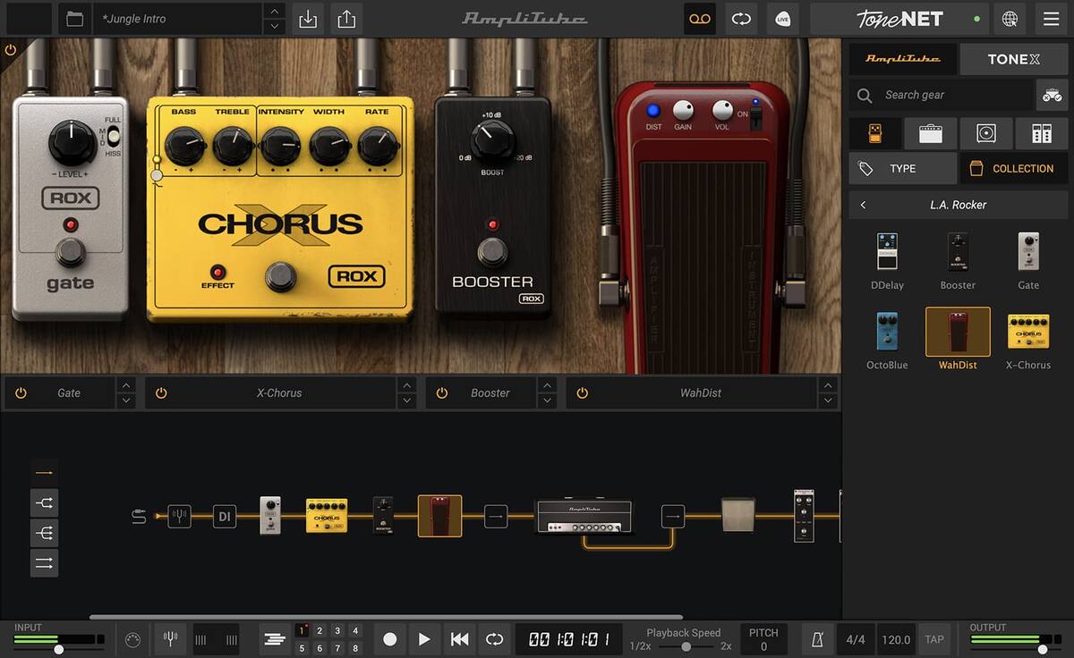Switch to the TONEX tab
Screen dimensions: 1074x658
pos(1012,58)
